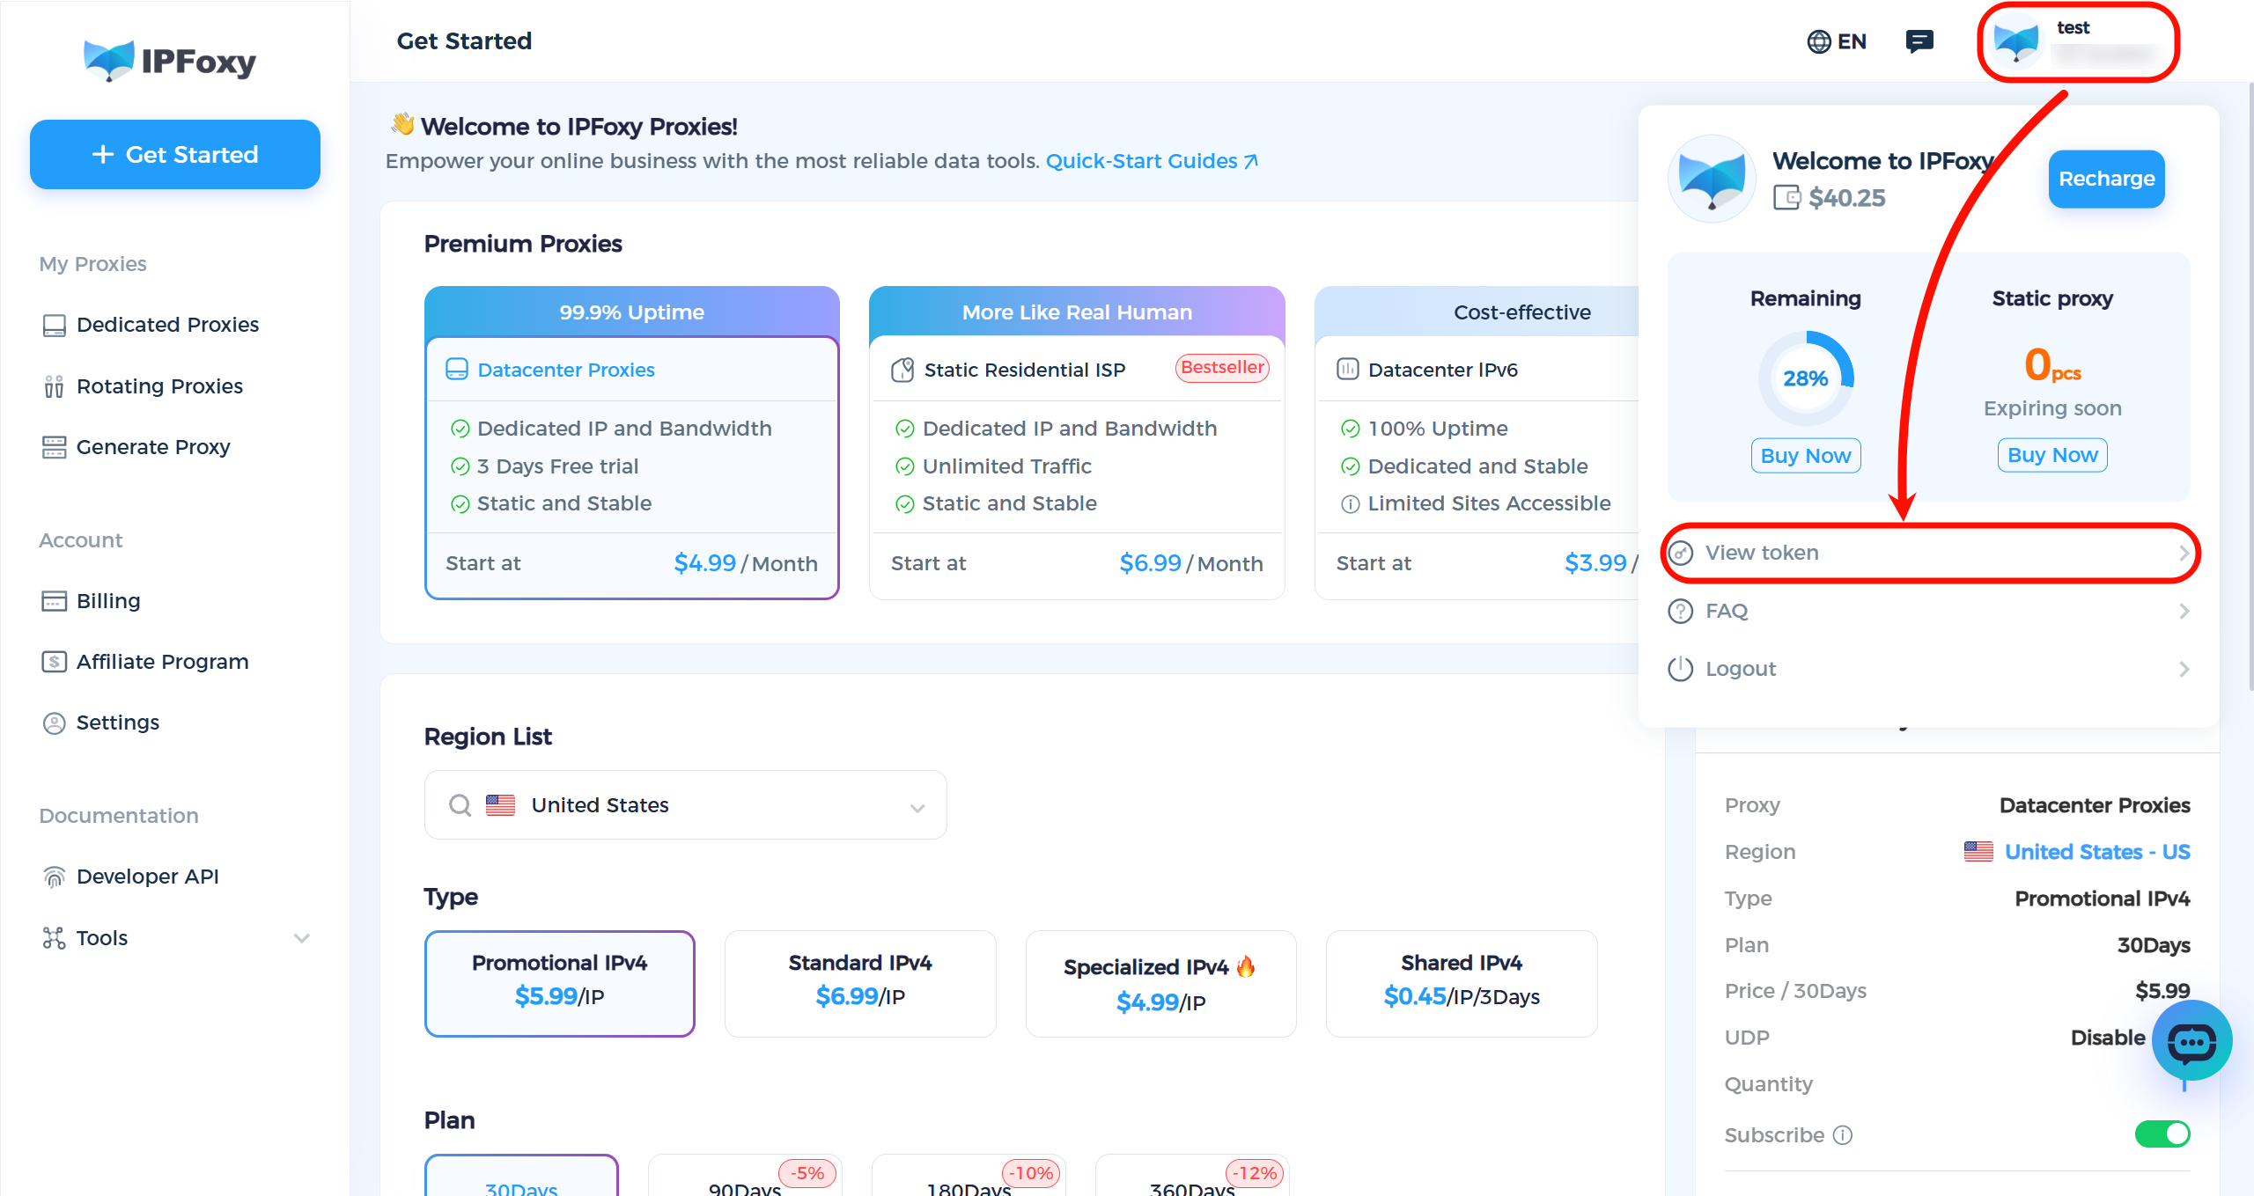
Task: Click the Limited Sites Accessible info icon
Action: point(1350,504)
